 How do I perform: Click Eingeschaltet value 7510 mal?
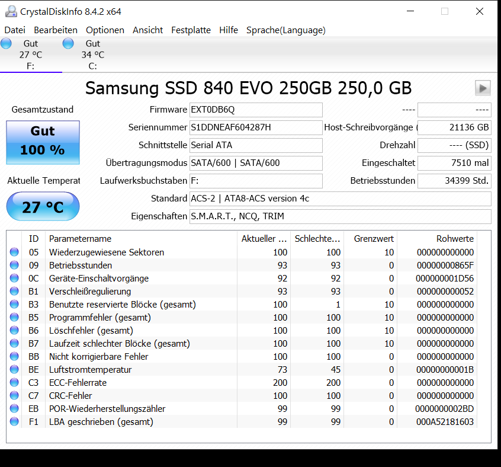[454, 163]
